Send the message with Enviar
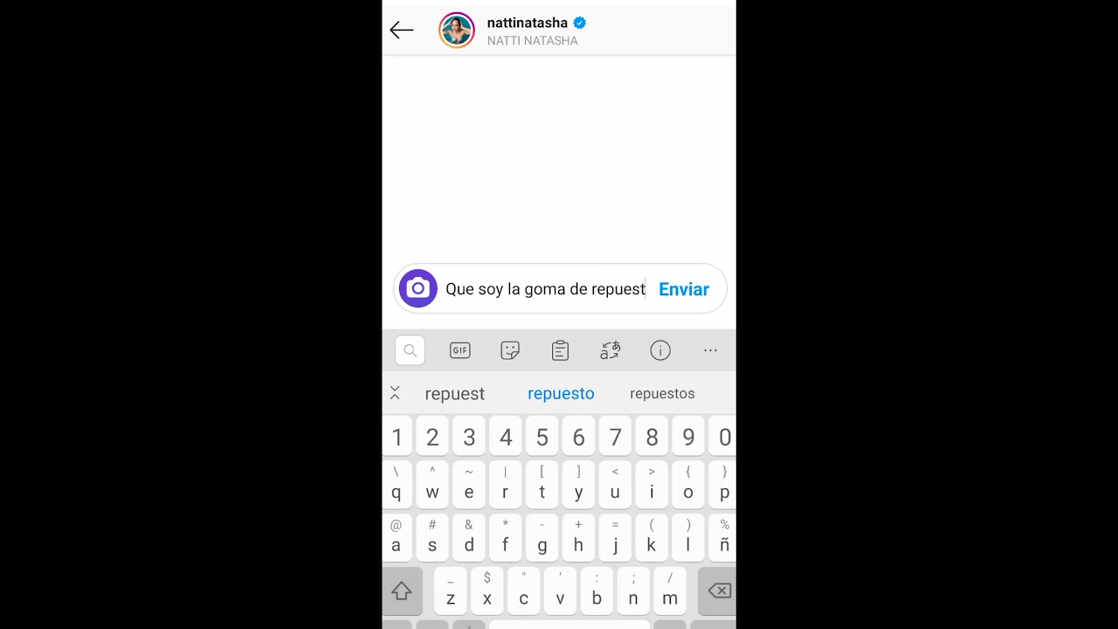 (684, 289)
